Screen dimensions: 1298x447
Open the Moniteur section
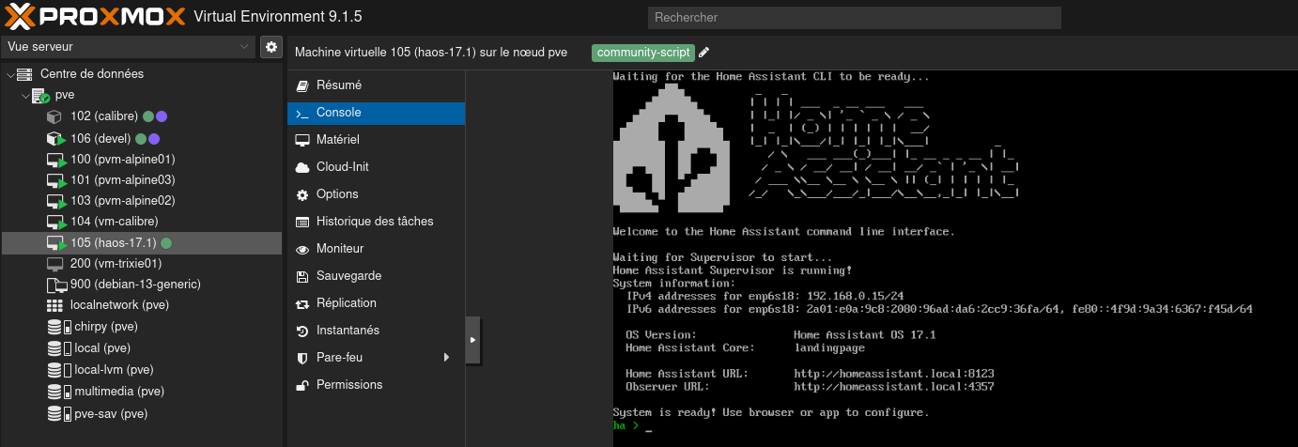(x=339, y=249)
